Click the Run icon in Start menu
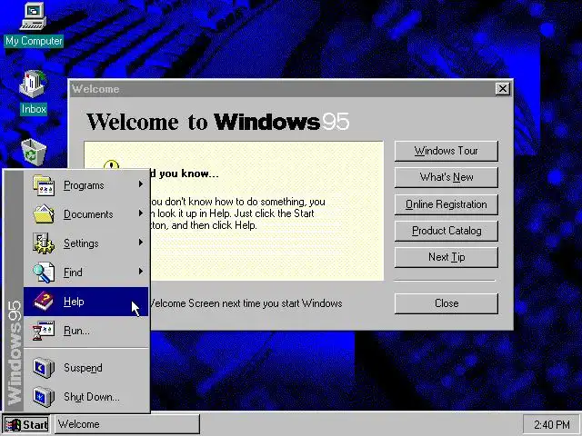582x436 pixels. tap(44, 331)
